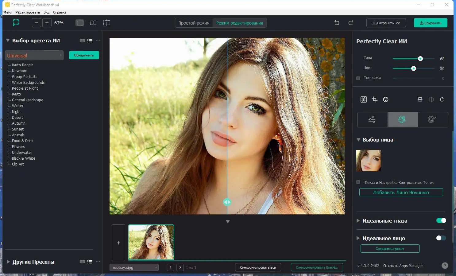Open the face tool smiley icon
The height and width of the screenshot is (276, 456).
point(386,99)
